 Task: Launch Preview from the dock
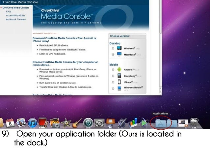coord(21,123)
